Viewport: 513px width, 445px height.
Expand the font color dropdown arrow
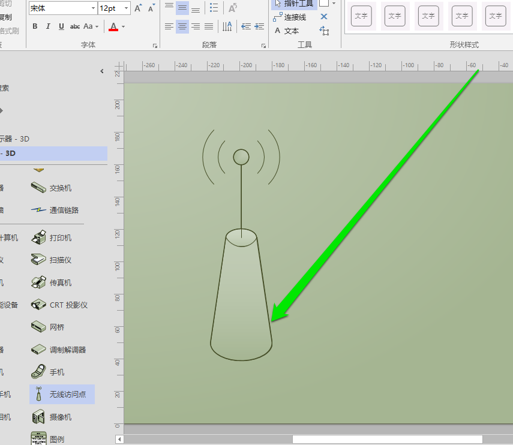(x=124, y=26)
